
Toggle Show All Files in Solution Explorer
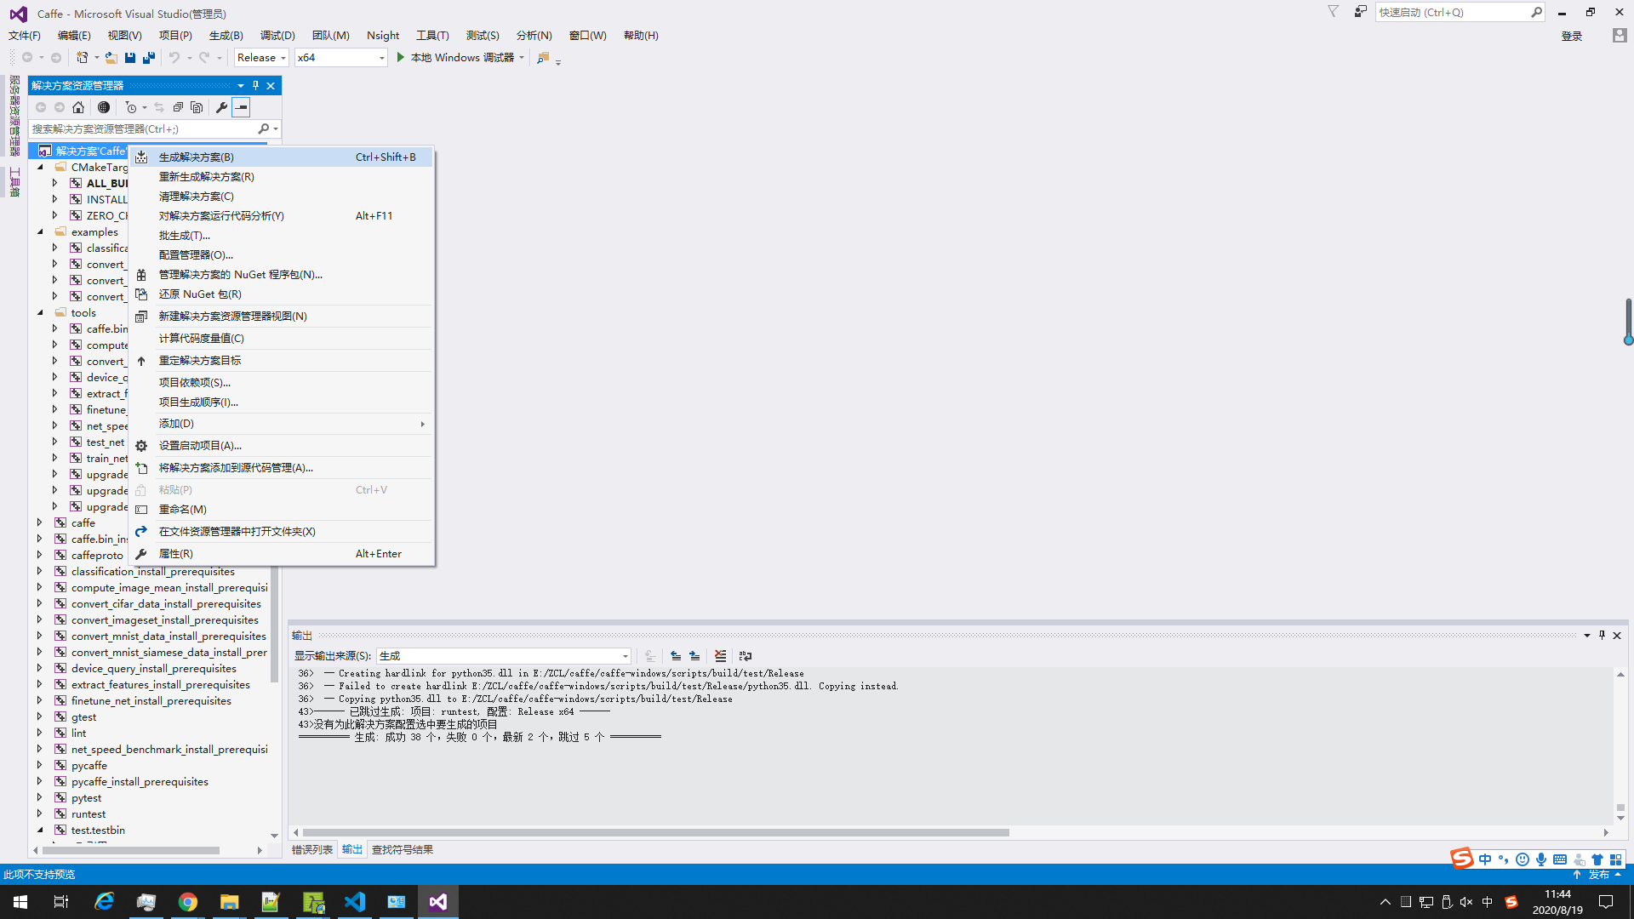(197, 107)
